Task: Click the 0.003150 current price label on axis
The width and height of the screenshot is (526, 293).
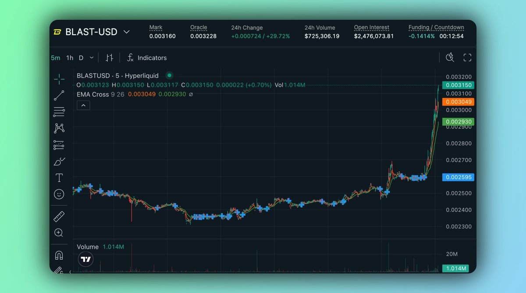Action: [x=457, y=85]
